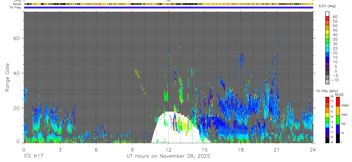Click the blue TX Freq strip above the plot
352x162 pixels.
[168, 7]
